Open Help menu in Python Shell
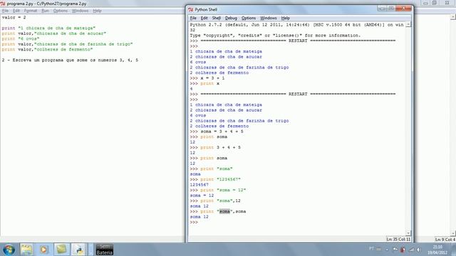456x256 pixels. pyautogui.click(x=285, y=18)
